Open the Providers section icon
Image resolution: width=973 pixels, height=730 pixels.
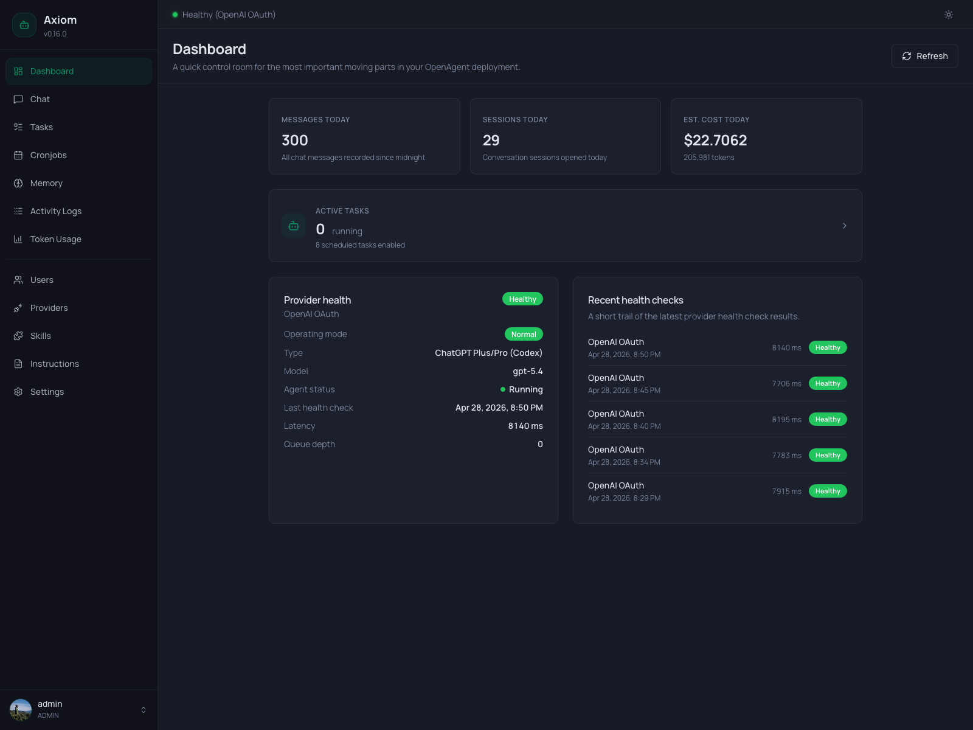[18, 308]
